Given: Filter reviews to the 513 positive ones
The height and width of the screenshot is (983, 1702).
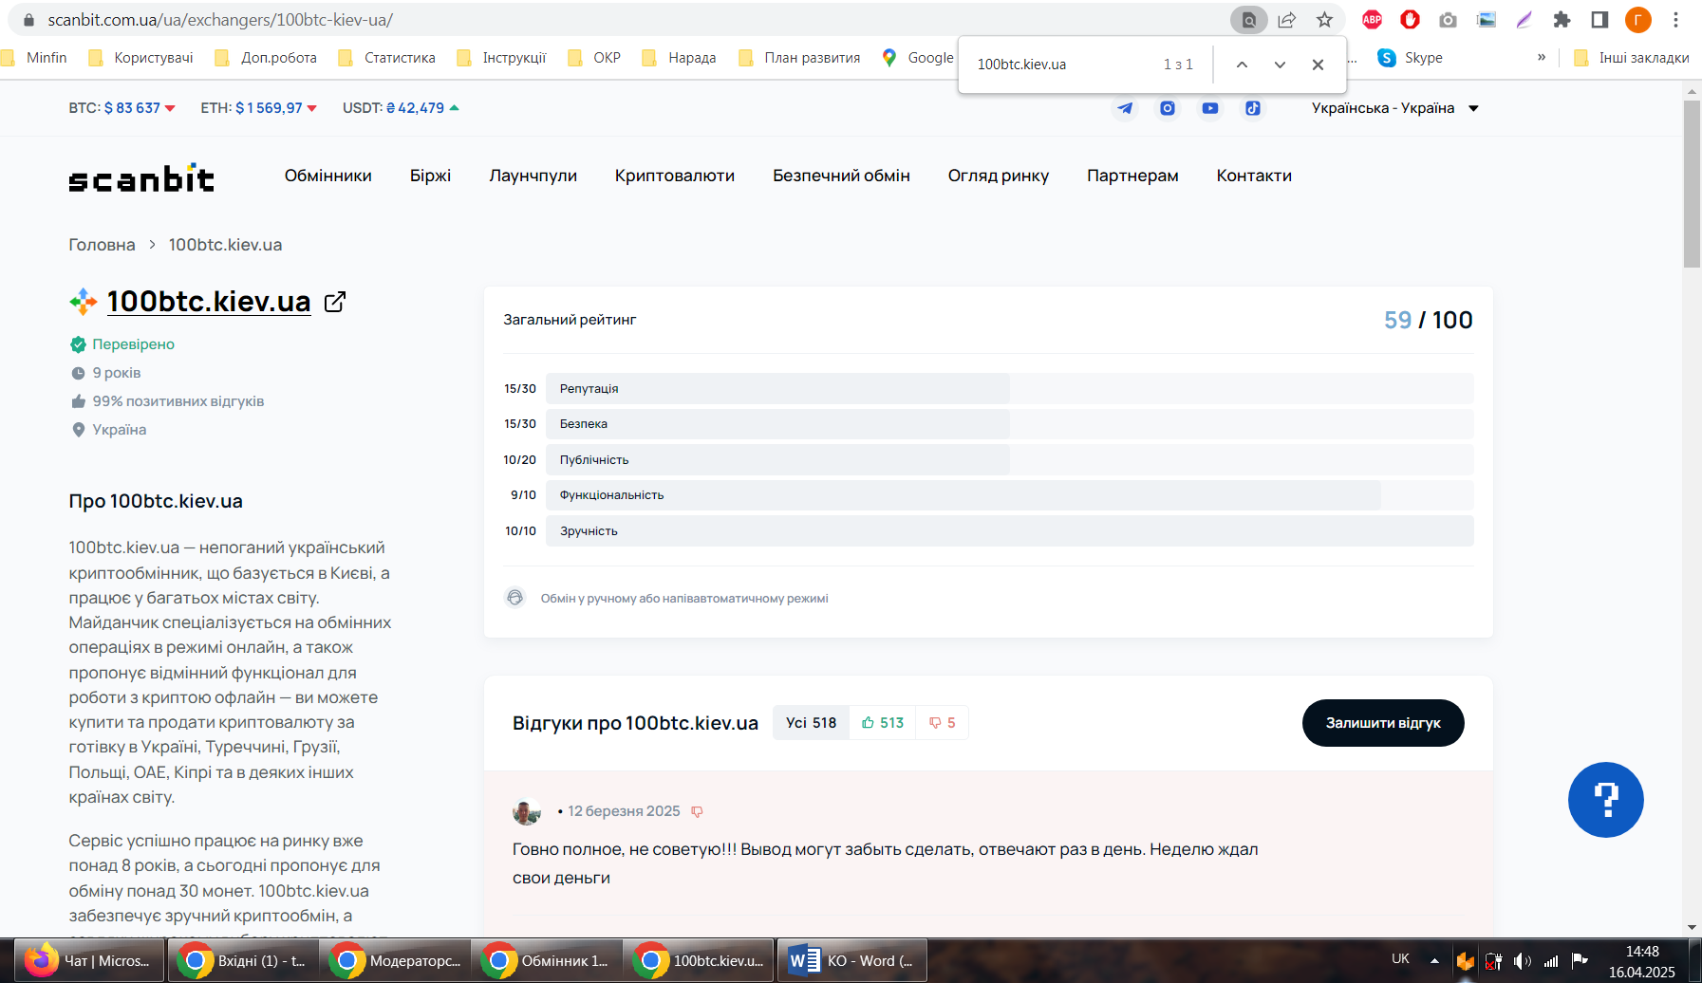Looking at the screenshot, I should [x=883, y=723].
